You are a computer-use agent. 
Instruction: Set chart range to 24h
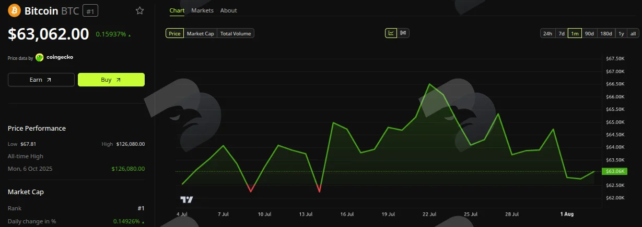(547, 33)
